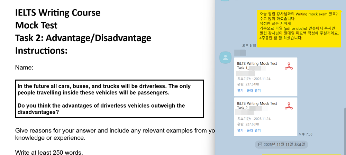346x155 pixels.
Task: Click the blurred sender name above files
Action: [240, 53]
